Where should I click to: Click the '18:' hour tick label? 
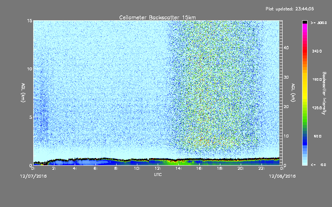pos(220,168)
